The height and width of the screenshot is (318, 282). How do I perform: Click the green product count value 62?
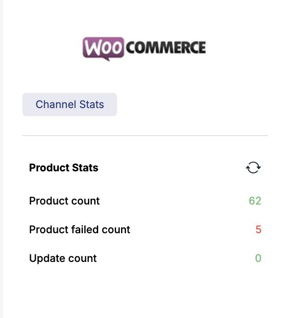click(255, 201)
